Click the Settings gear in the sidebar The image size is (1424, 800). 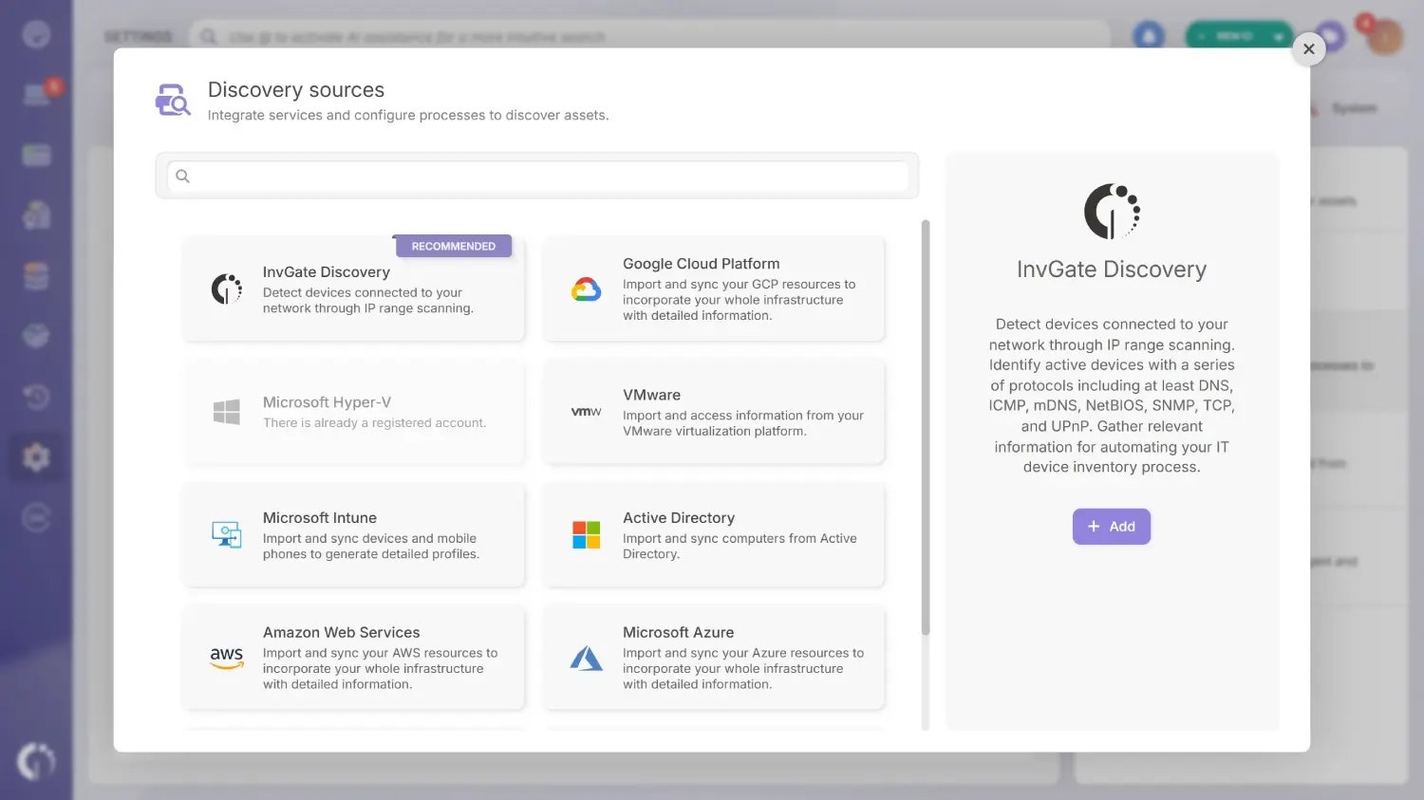click(x=36, y=456)
